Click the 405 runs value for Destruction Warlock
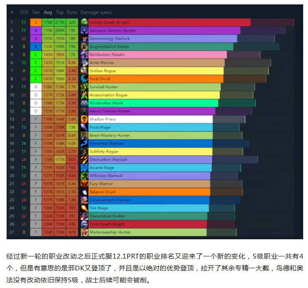The width and height of the screenshot is (308, 288). [x=72, y=159]
